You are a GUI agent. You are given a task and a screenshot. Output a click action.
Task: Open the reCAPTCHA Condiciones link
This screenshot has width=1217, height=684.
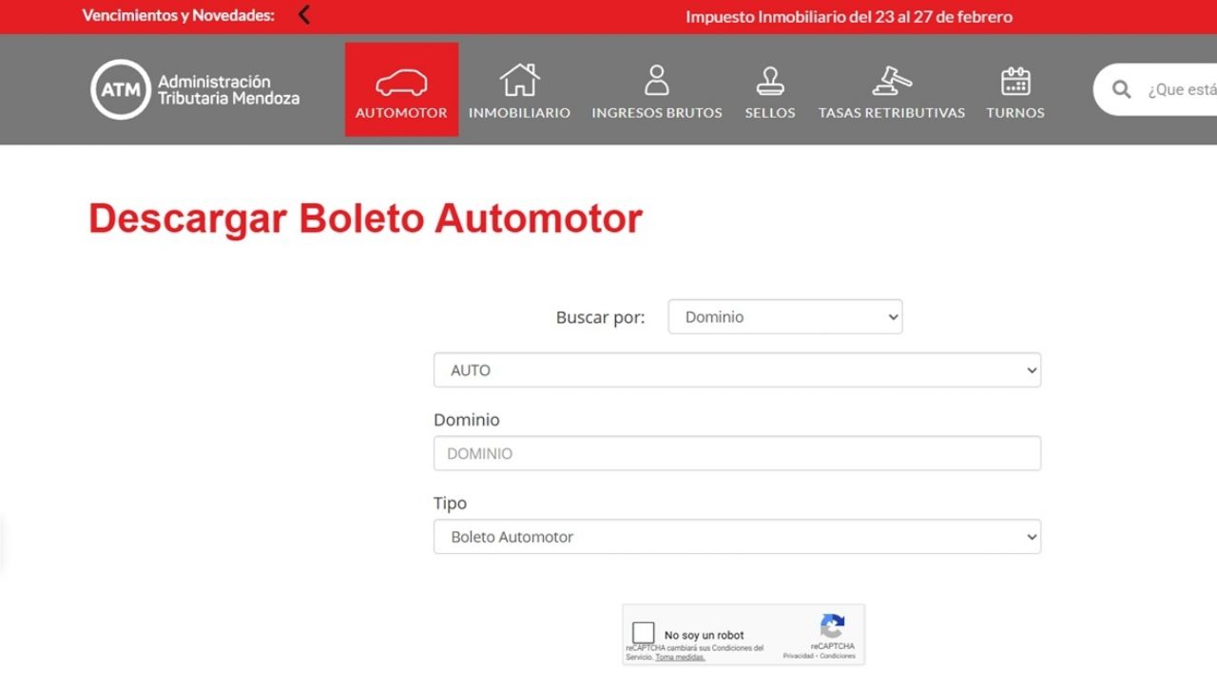coord(838,656)
